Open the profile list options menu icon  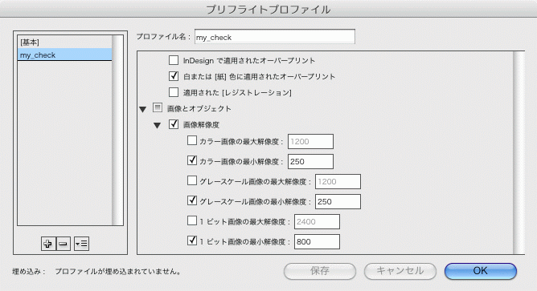(x=81, y=244)
